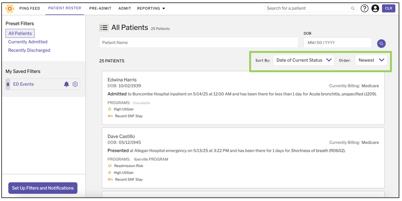The width and height of the screenshot is (402, 201).
Task: Toggle notifications bell on ED Events filter
Action: tap(67, 84)
